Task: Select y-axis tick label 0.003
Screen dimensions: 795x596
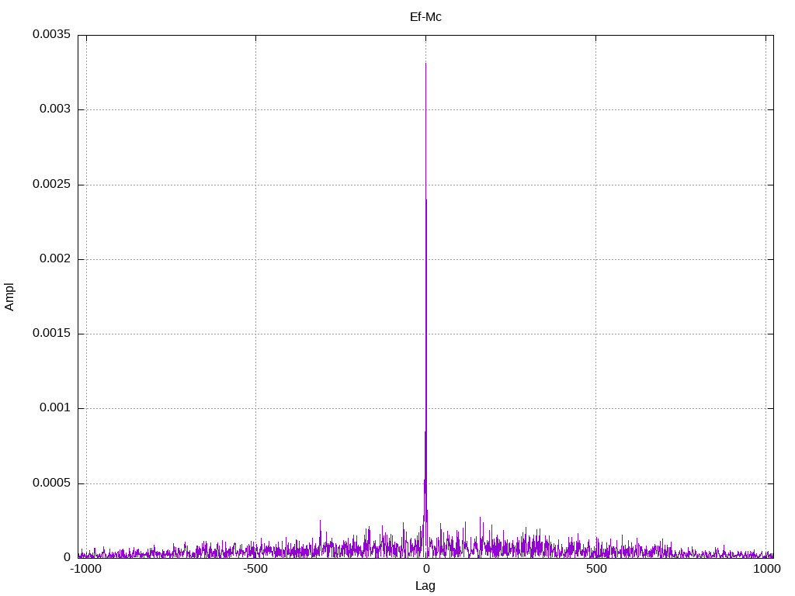Action: [55, 109]
